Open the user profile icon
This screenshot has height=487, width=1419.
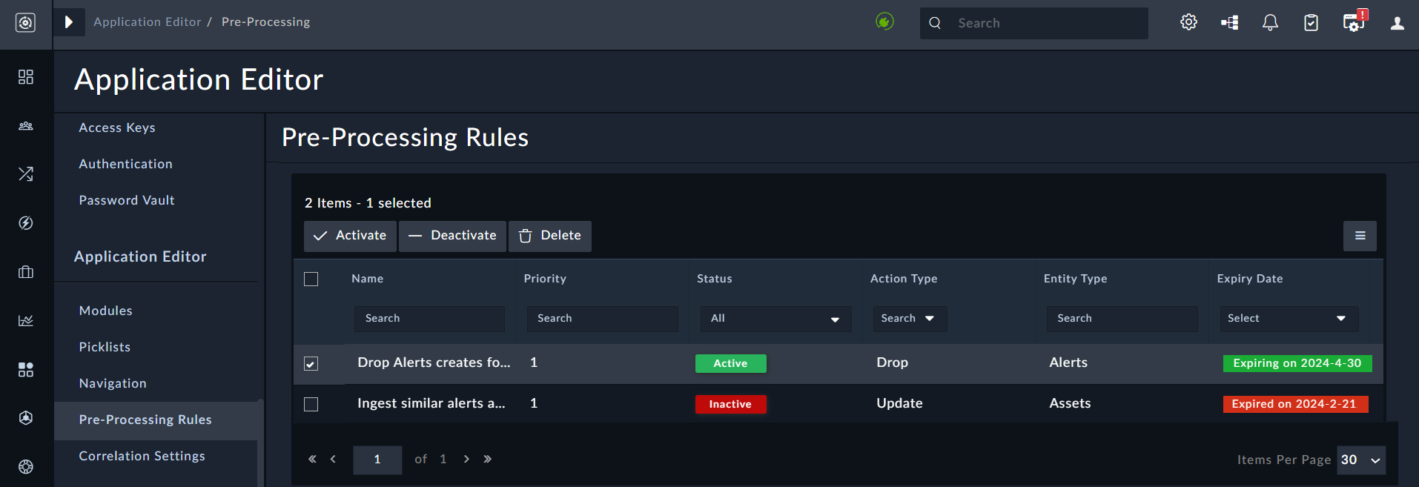coord(1397,23)
